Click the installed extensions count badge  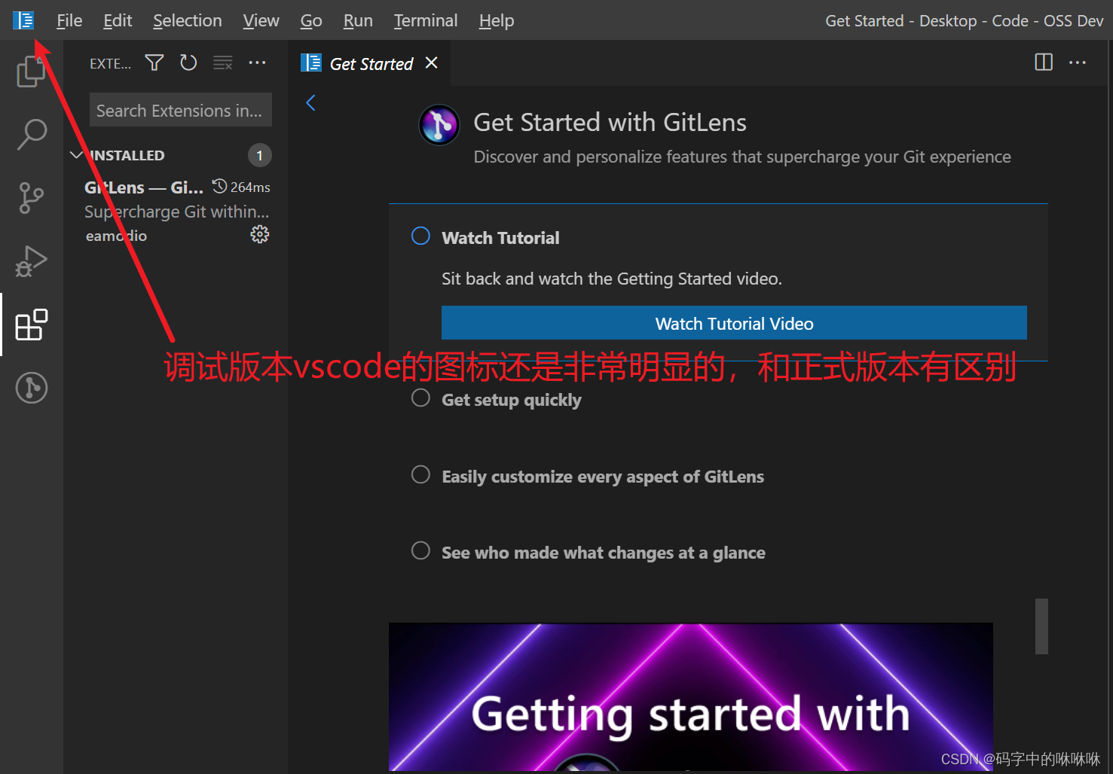(x=259, y=155)
